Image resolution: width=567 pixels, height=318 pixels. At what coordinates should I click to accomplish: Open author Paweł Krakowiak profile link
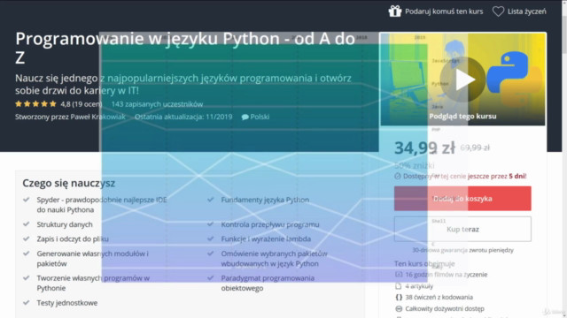click(97, 117)
